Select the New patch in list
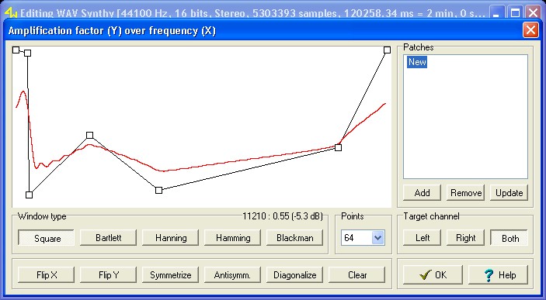Screen dimensions: 546x300 pyautogui.click(x=417, y=62)
